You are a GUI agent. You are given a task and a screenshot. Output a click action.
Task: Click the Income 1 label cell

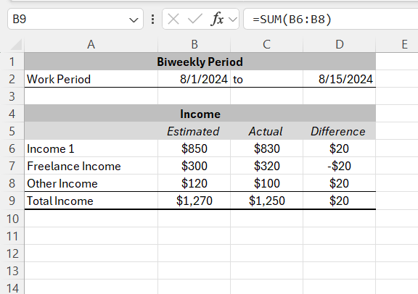91,148
